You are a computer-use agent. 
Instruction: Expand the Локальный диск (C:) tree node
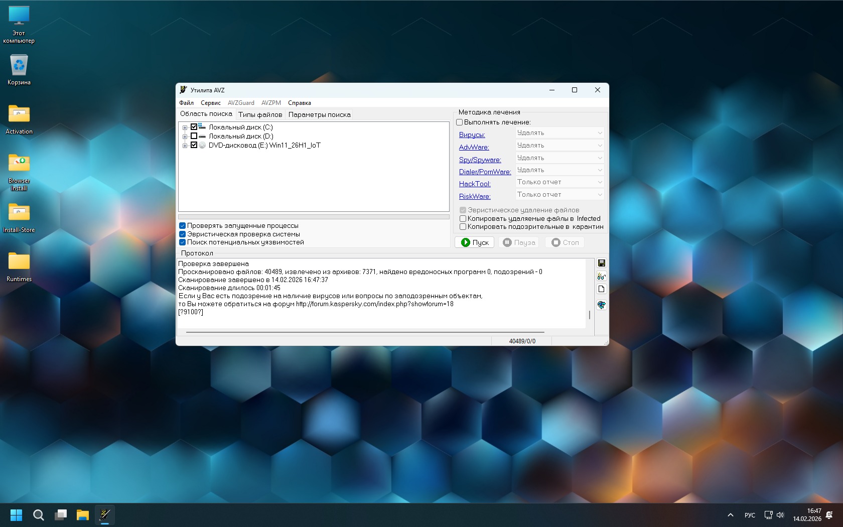[x=185, y=127]
